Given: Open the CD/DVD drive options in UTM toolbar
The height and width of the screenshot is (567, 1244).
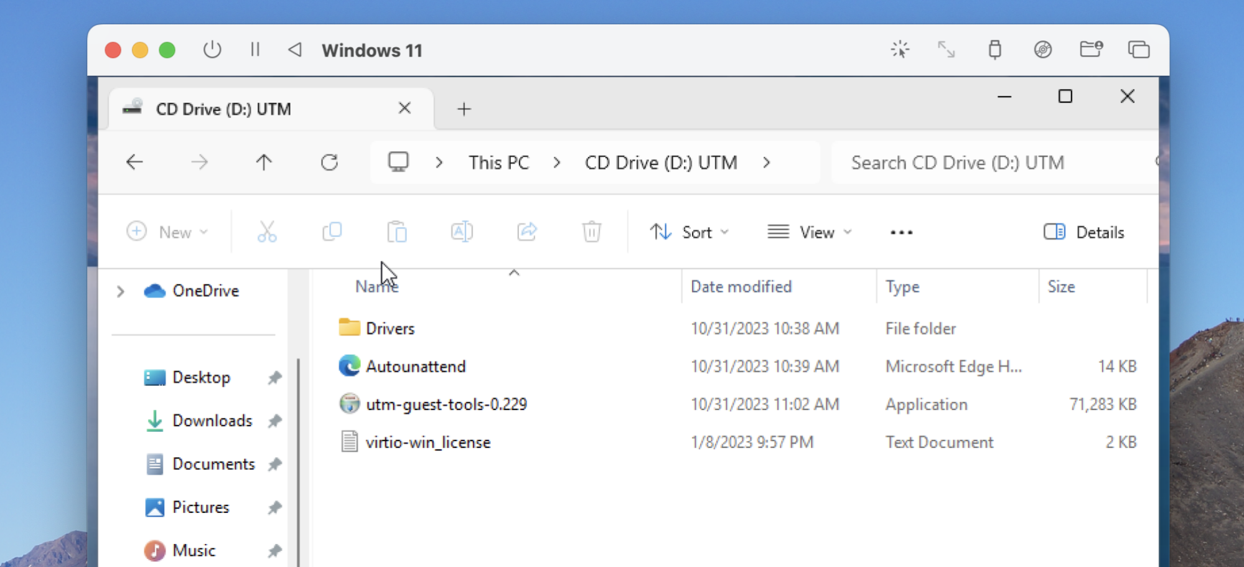Looking at the screenshot, I should [x=1043, y=50].
